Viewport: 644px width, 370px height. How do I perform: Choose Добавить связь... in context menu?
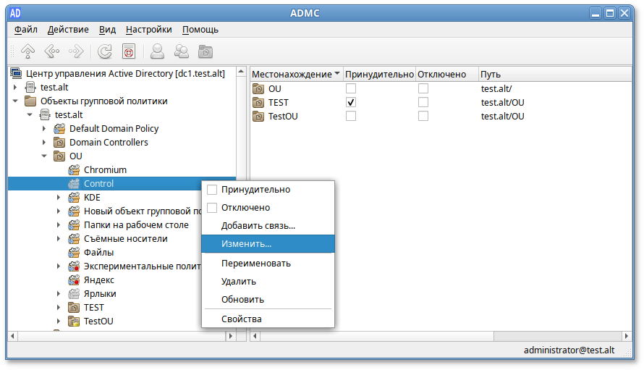point(268,226)
